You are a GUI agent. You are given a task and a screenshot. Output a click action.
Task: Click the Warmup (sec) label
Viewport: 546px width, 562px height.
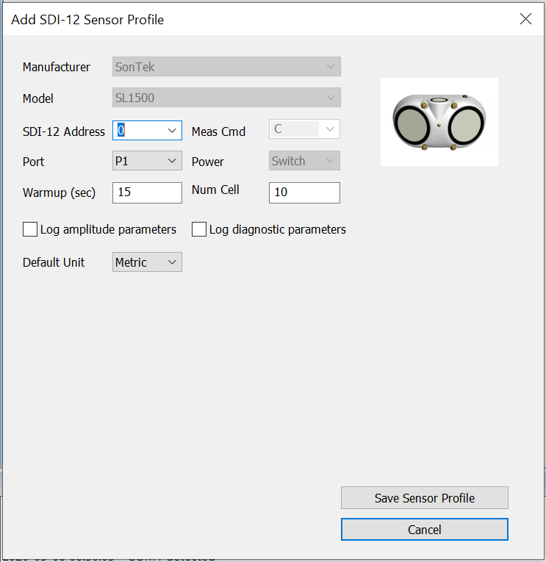(x=59, y=192)
